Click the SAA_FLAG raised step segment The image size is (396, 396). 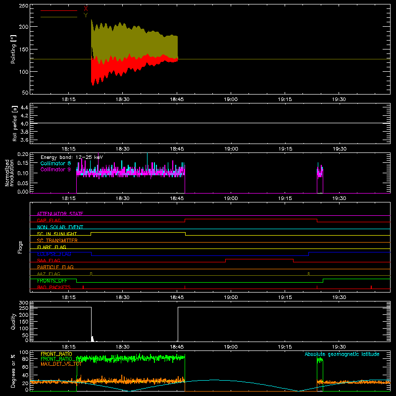[x=259, y=259]
